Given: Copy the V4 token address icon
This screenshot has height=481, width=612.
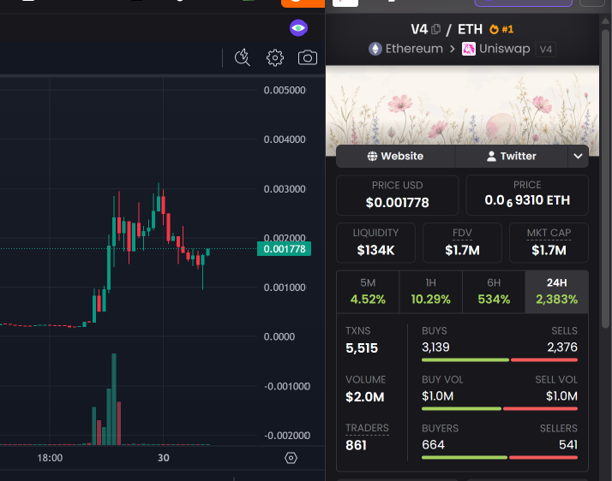Looking at the screenshot, I should tap(436, 29).
